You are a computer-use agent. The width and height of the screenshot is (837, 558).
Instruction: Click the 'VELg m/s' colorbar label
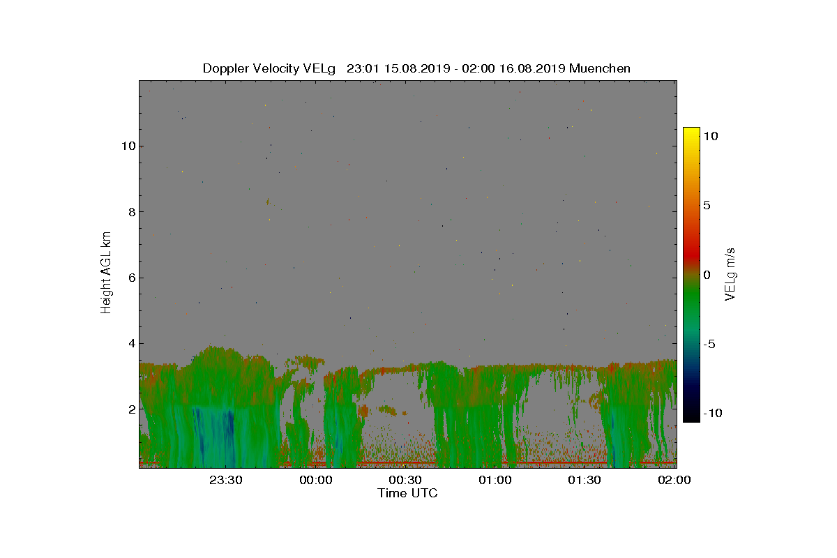tap(730, 273)
